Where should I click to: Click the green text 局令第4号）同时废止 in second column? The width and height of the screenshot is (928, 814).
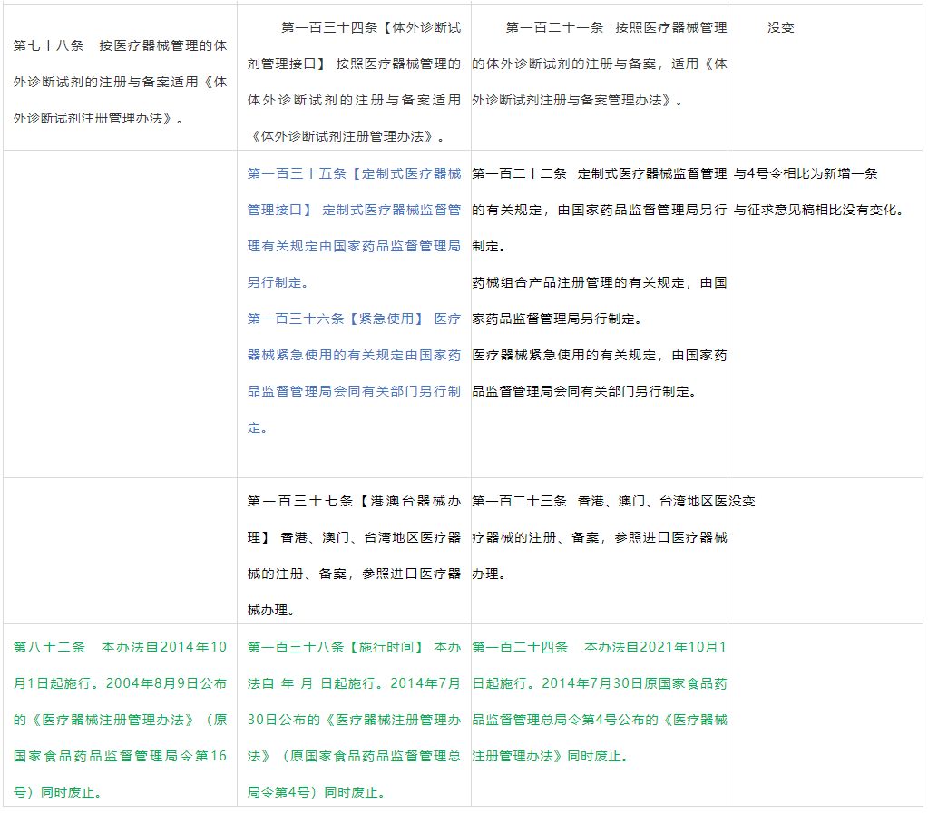click(x=317, y=792)
